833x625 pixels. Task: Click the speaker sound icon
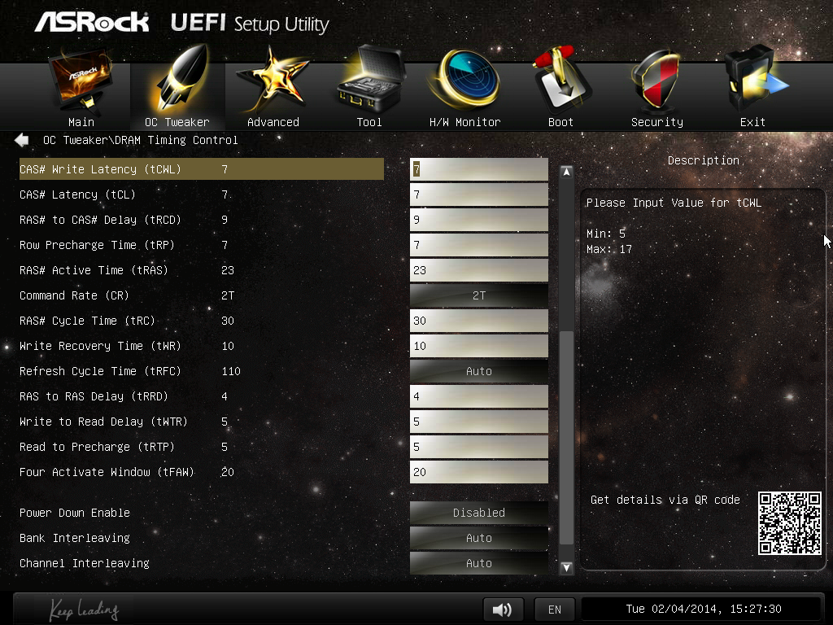pyautogui.click(x=503, y=610)
